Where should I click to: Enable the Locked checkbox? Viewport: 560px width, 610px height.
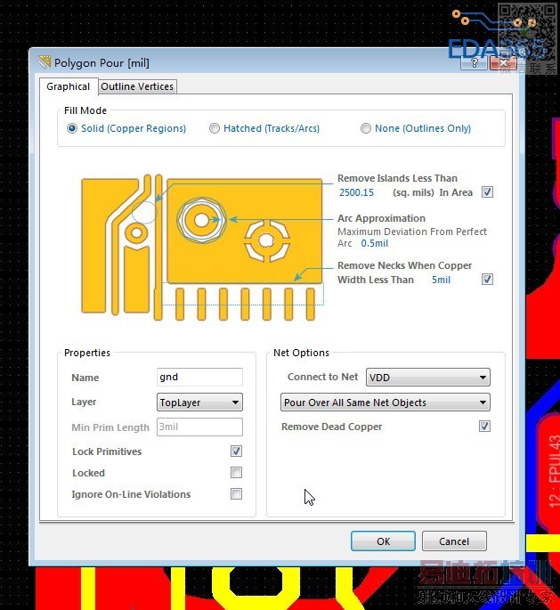point(237,472)
